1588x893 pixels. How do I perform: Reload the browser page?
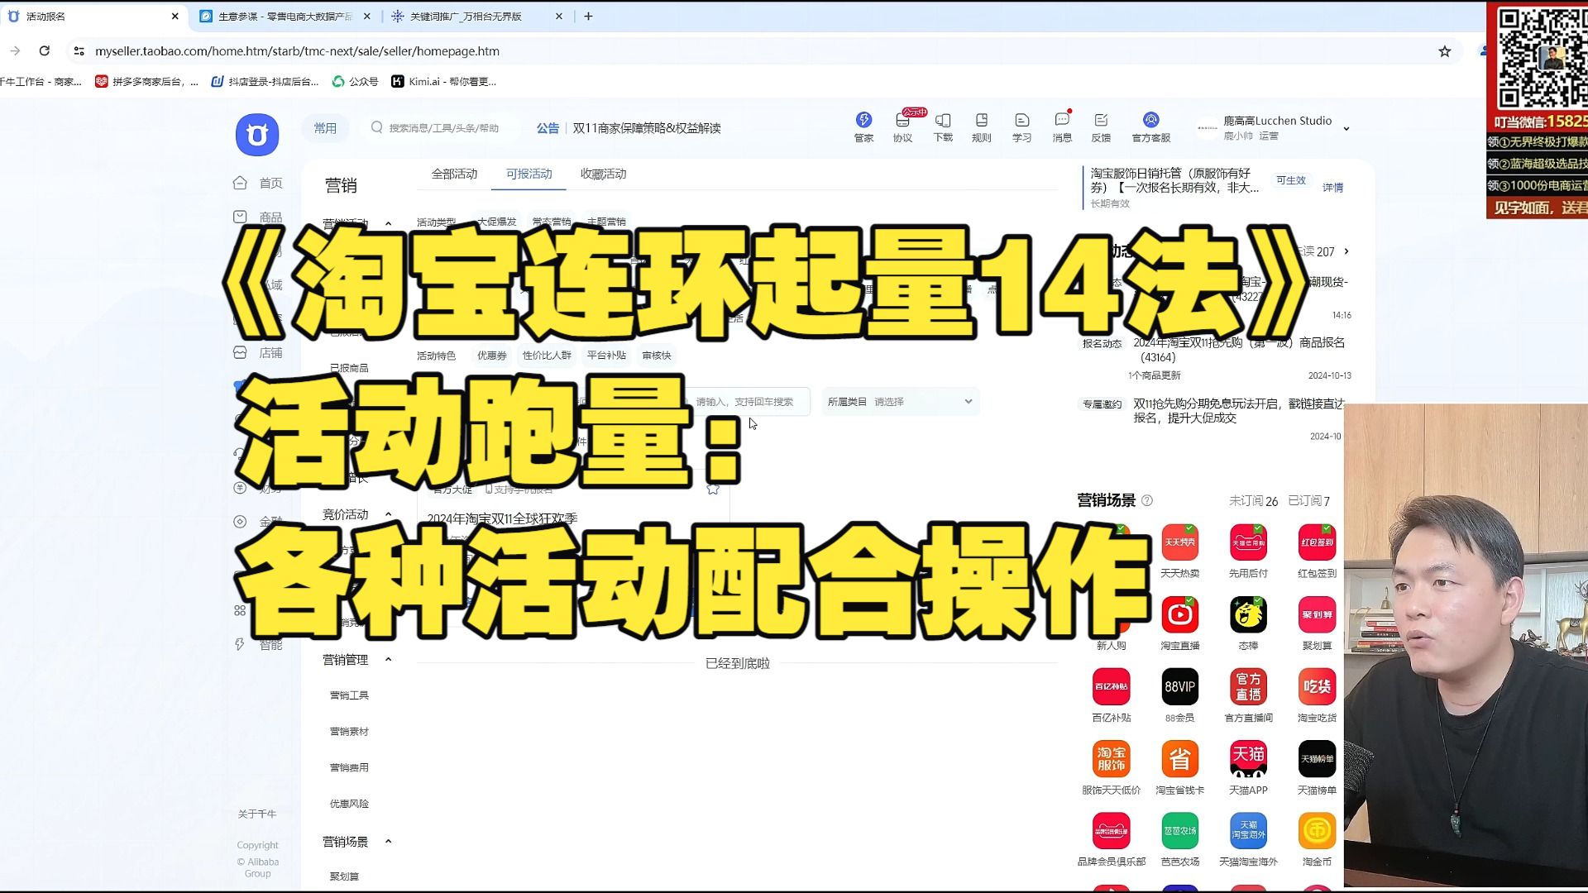45,51
